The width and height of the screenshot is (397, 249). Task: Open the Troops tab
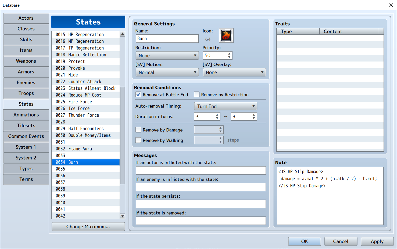(26, 93)
